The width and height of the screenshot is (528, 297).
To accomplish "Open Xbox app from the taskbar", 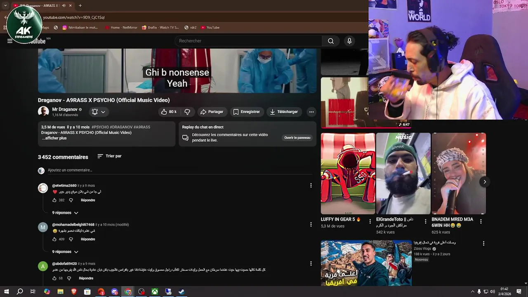I will pyautogui.click(x=154, y=292).
